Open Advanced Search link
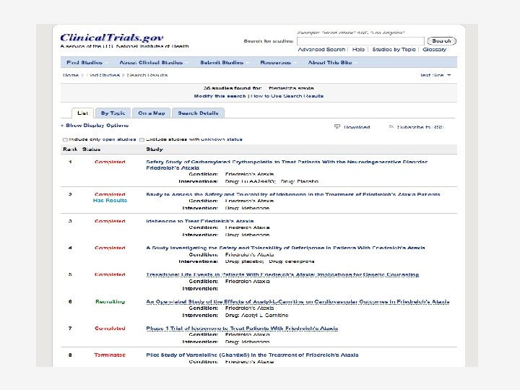The image size is (520, 390). (321, 49)
